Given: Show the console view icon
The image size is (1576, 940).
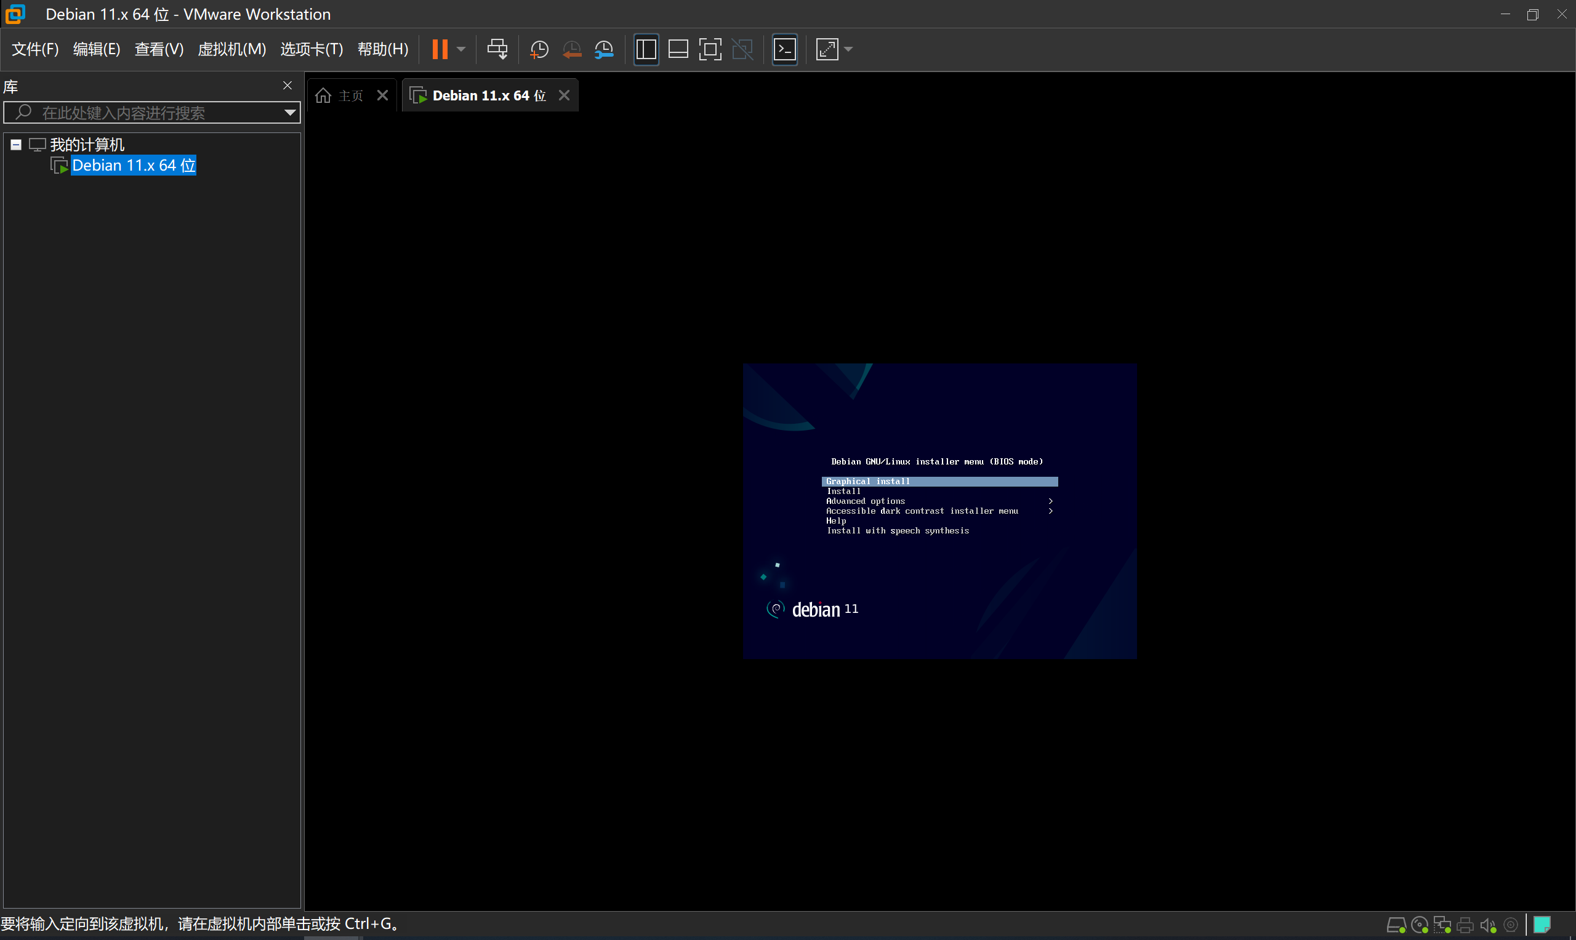Looking at the screenshot, I should 785,49.
